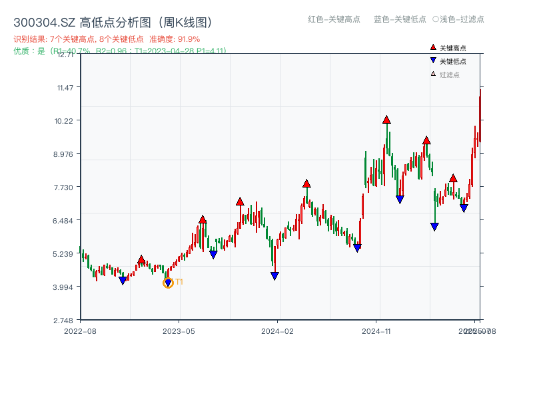Toggle the 关键低点 legend entry
The image size is (533, 399).
[448, 61]
